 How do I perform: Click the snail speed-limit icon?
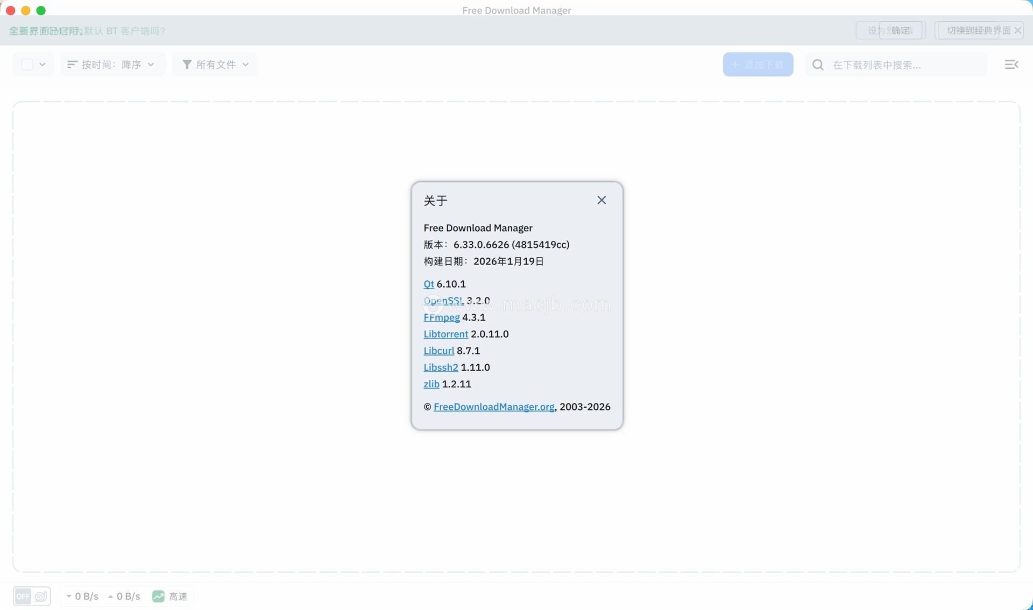41,597
